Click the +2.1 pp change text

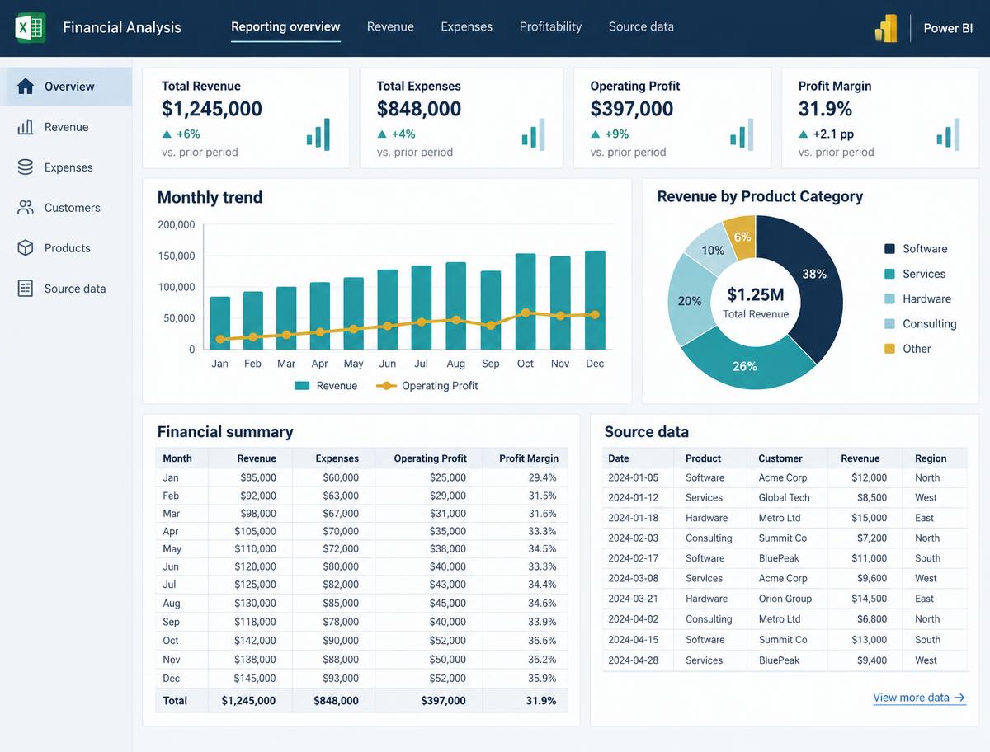(833, 134)
